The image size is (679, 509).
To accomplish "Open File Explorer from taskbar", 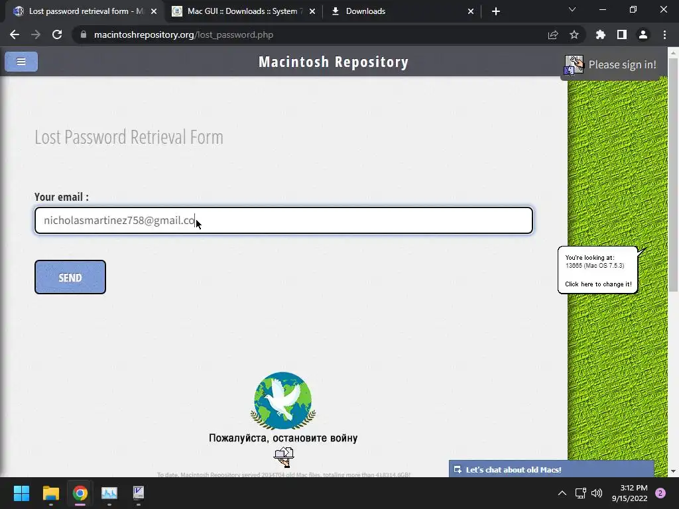I will (x=50, y=493).
